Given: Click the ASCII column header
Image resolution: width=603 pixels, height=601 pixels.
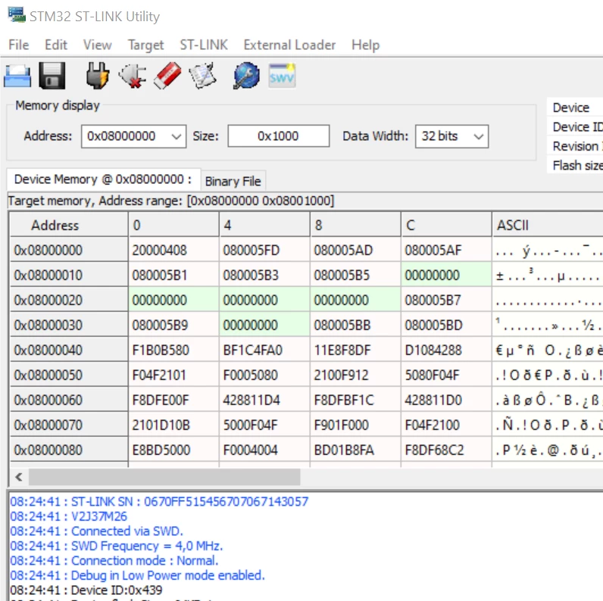Looking at the screenshot, I should tap(548, 225).
